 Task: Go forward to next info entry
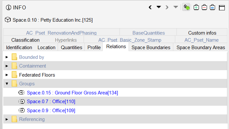point(167,7)
